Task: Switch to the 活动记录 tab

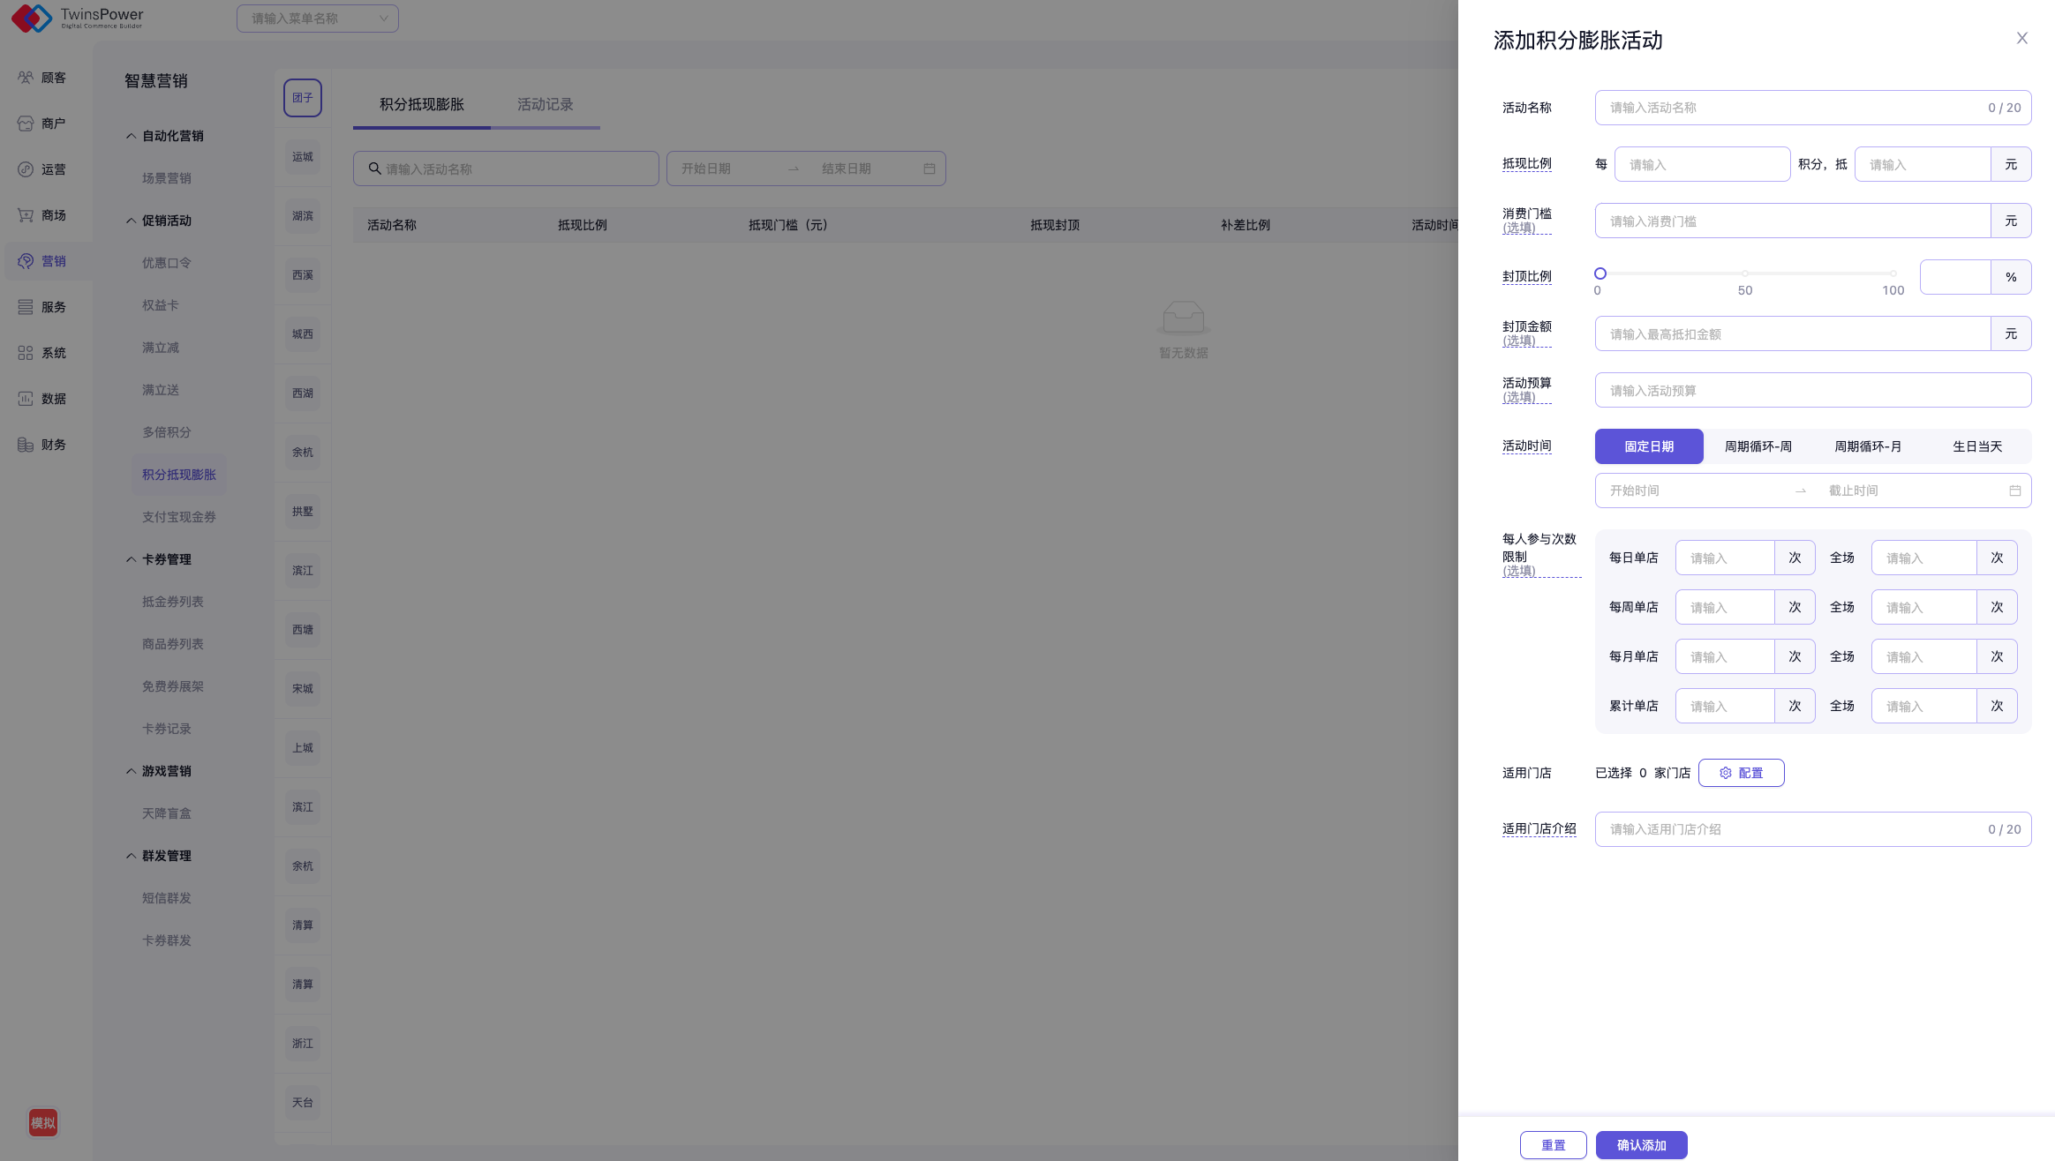Action: coord(545,105)
